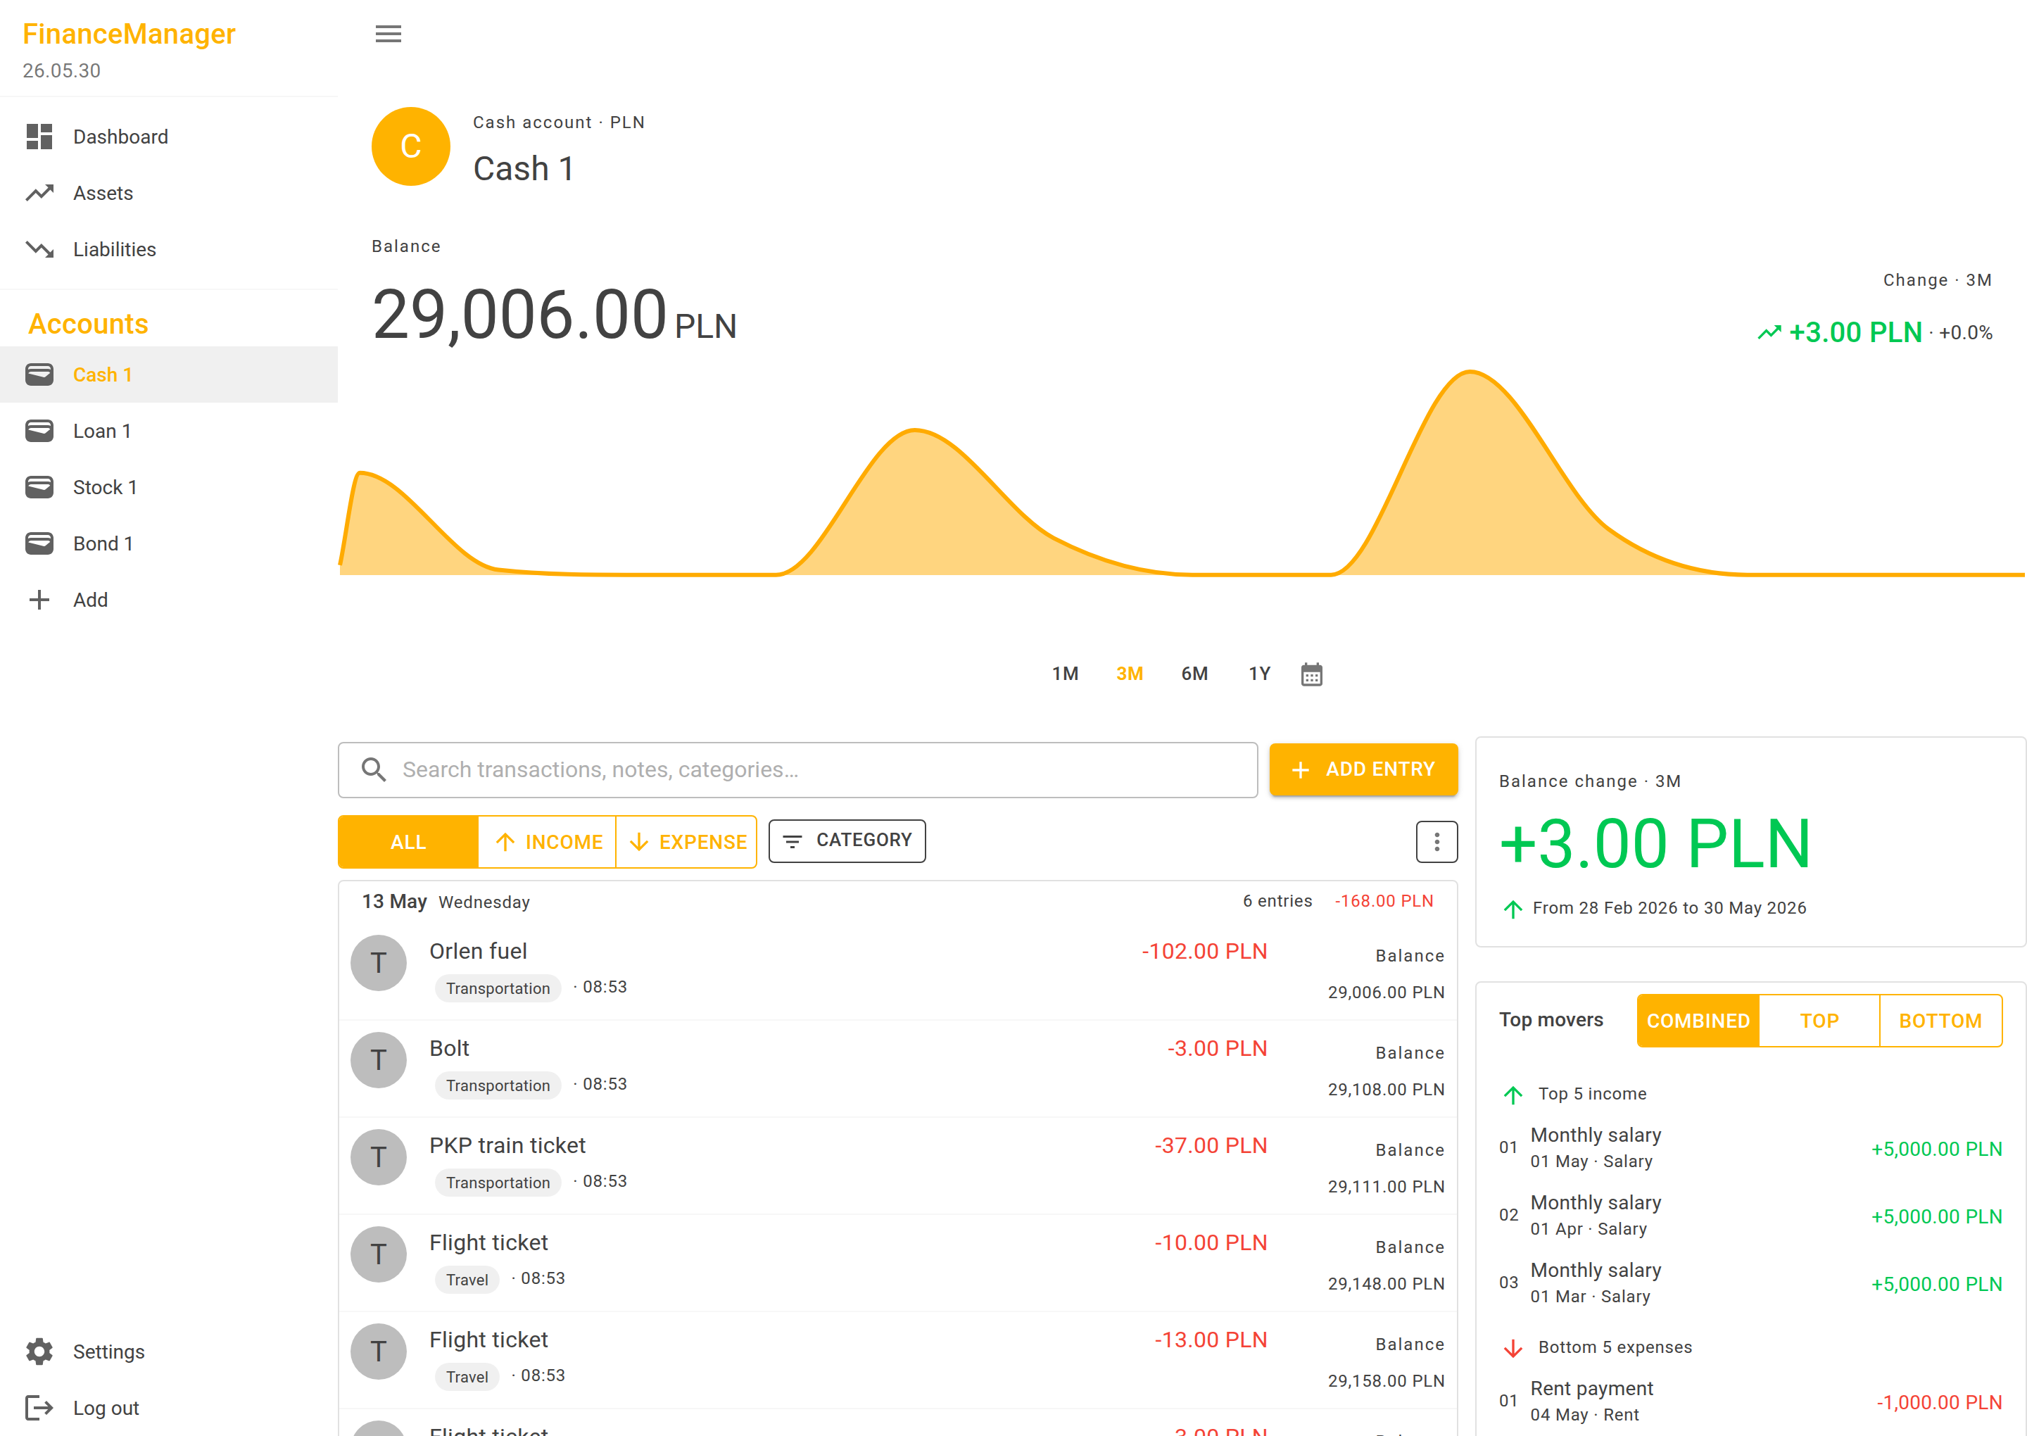Viewport: 2027px width, 1436px height.
Task: Open the three-dot transactions options menu
Action: coord(1436,842)
